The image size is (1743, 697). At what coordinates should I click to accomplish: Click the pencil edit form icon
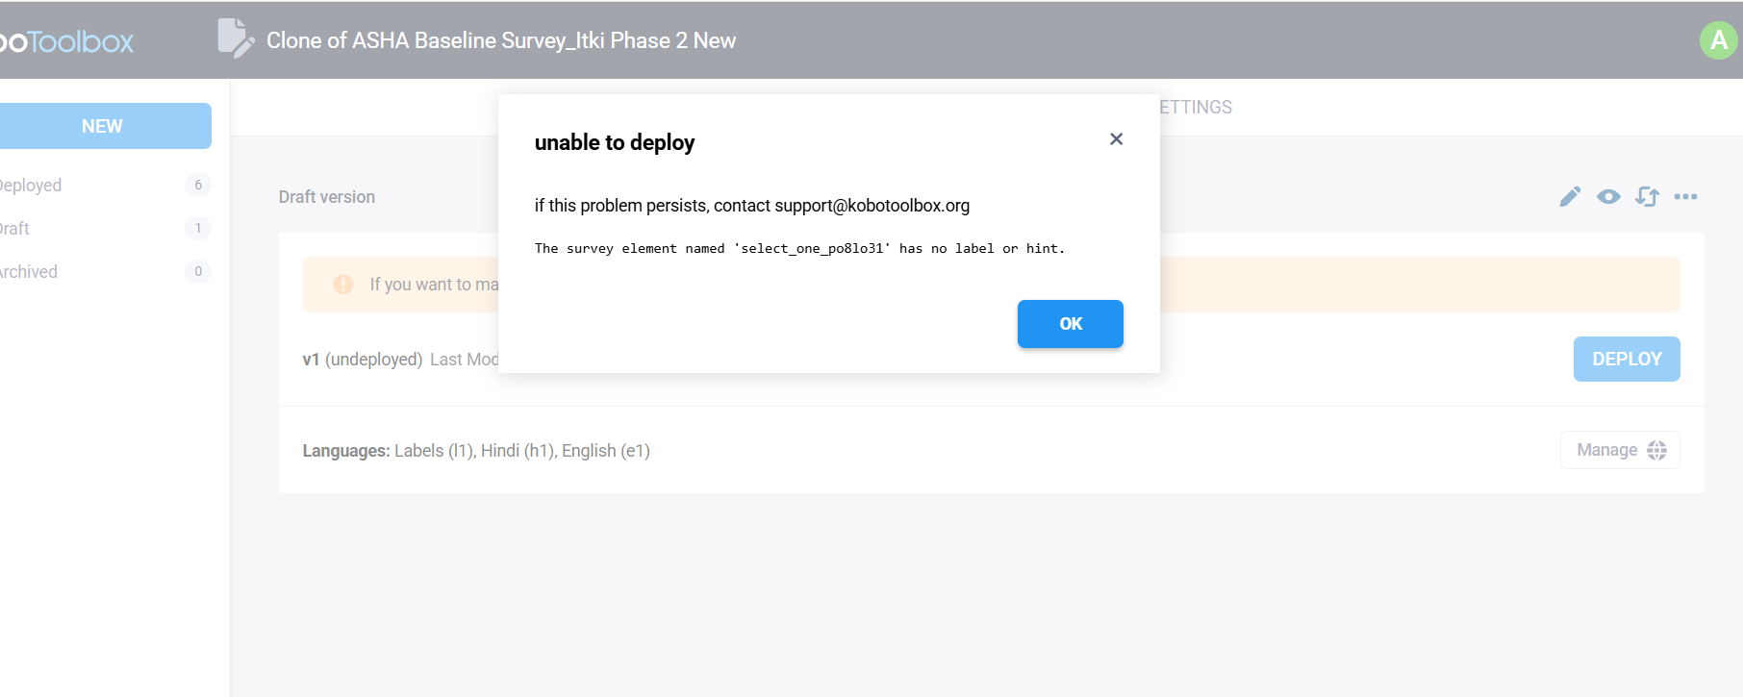tap(1570, 197)
